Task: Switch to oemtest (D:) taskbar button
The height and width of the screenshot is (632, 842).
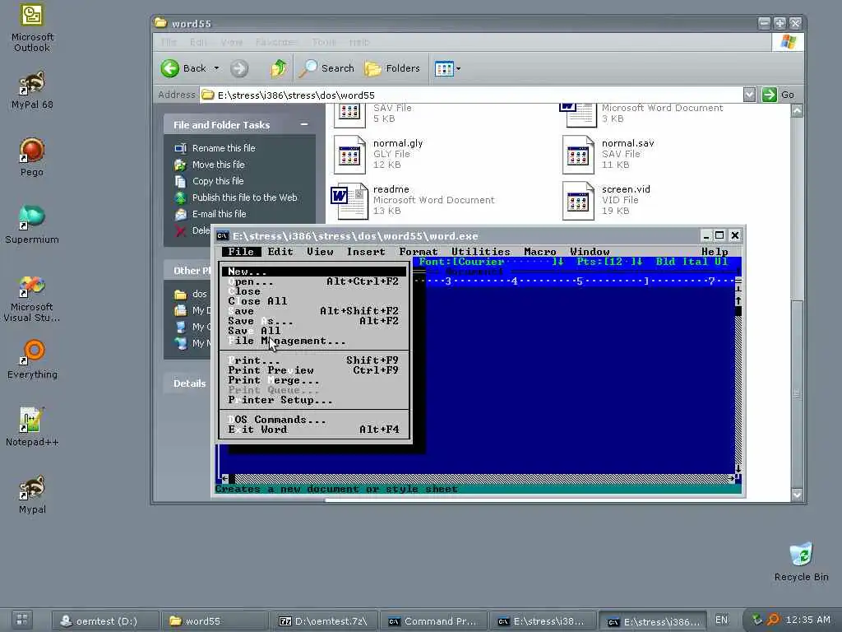Action: 105,620
